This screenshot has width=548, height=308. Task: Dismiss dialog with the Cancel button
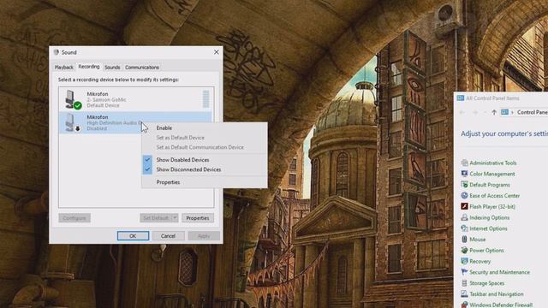tap(168, 236)
